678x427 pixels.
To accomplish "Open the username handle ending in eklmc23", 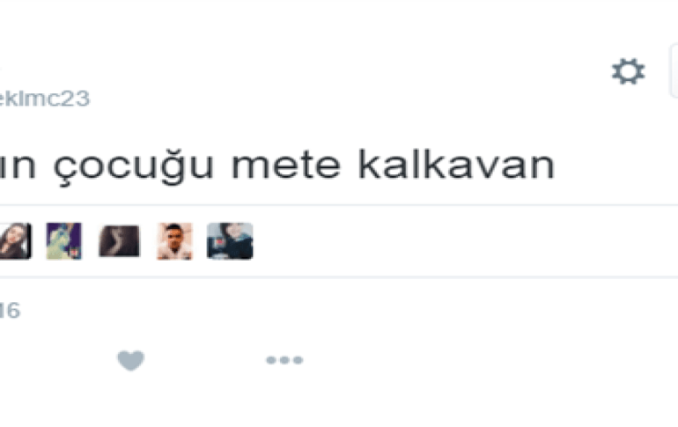I will (45, 99).
